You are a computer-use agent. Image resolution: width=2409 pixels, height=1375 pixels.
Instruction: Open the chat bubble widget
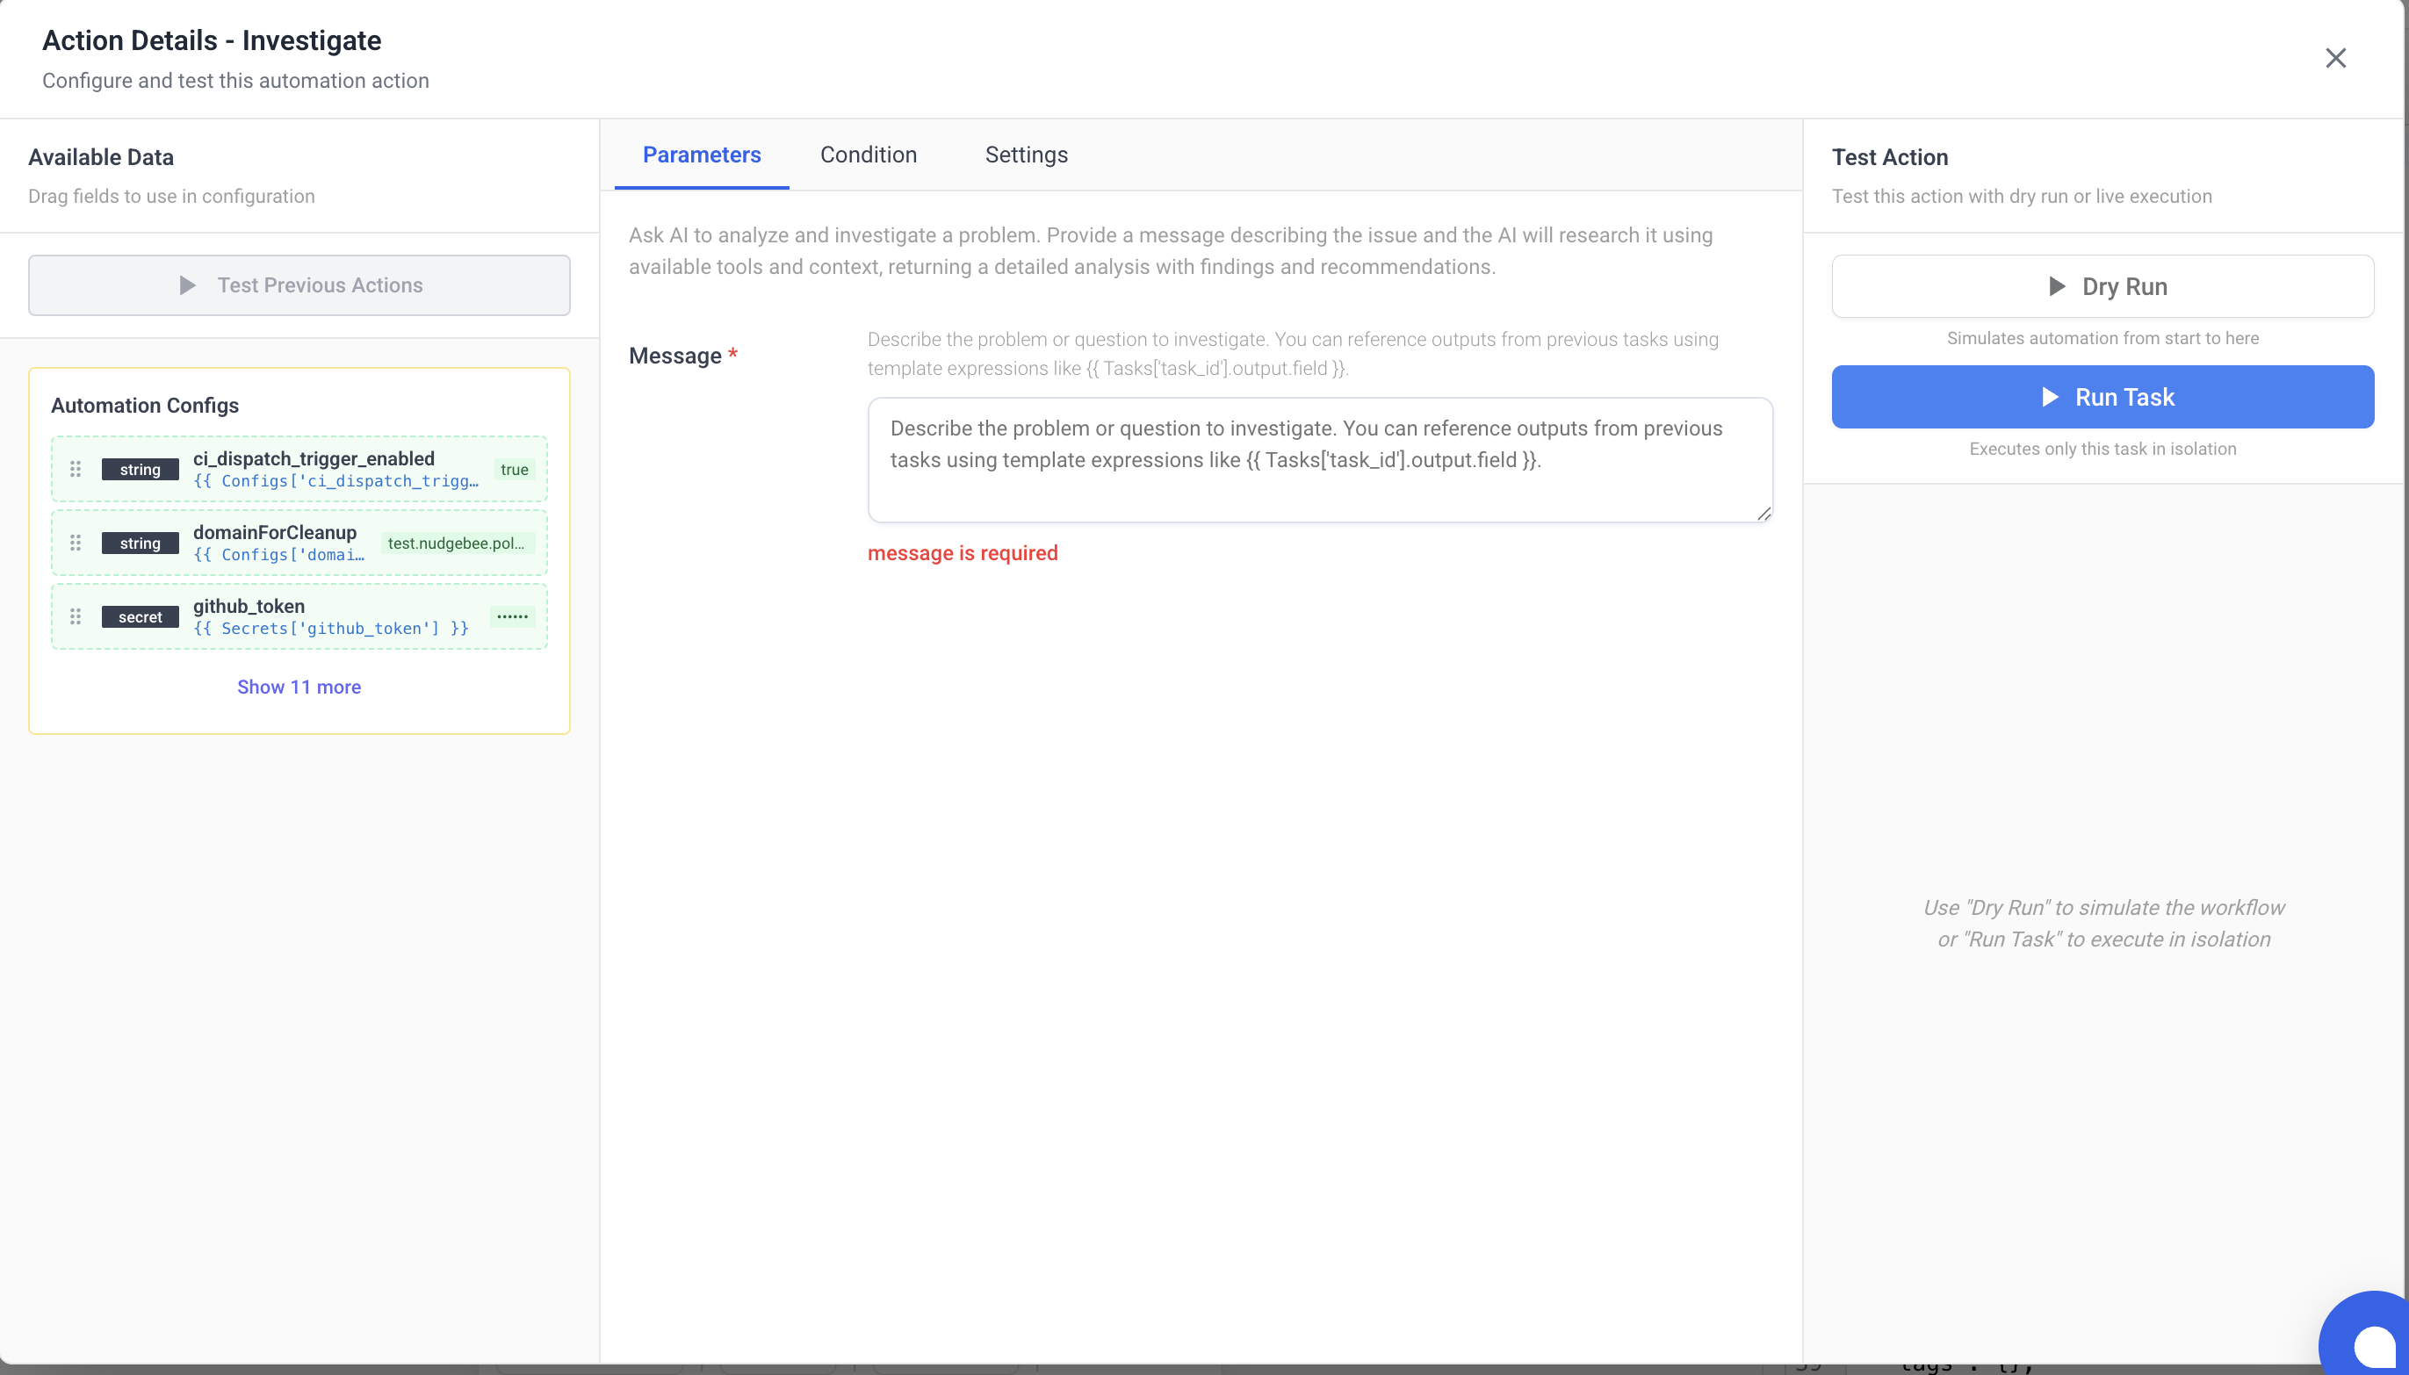(2369, 1337)
